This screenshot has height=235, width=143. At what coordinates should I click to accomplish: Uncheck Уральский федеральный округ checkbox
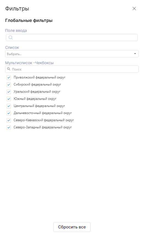[x=9, y=92]
